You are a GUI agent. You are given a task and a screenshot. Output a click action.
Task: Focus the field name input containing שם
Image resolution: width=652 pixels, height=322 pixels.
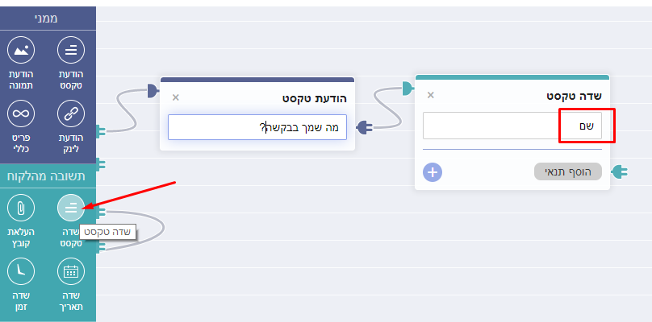coord(512,126)
